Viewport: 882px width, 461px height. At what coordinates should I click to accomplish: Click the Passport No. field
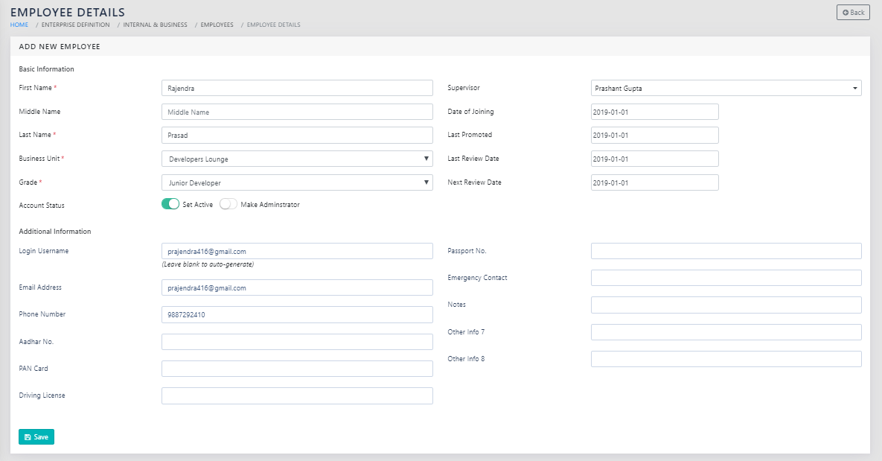coord(726,251)
